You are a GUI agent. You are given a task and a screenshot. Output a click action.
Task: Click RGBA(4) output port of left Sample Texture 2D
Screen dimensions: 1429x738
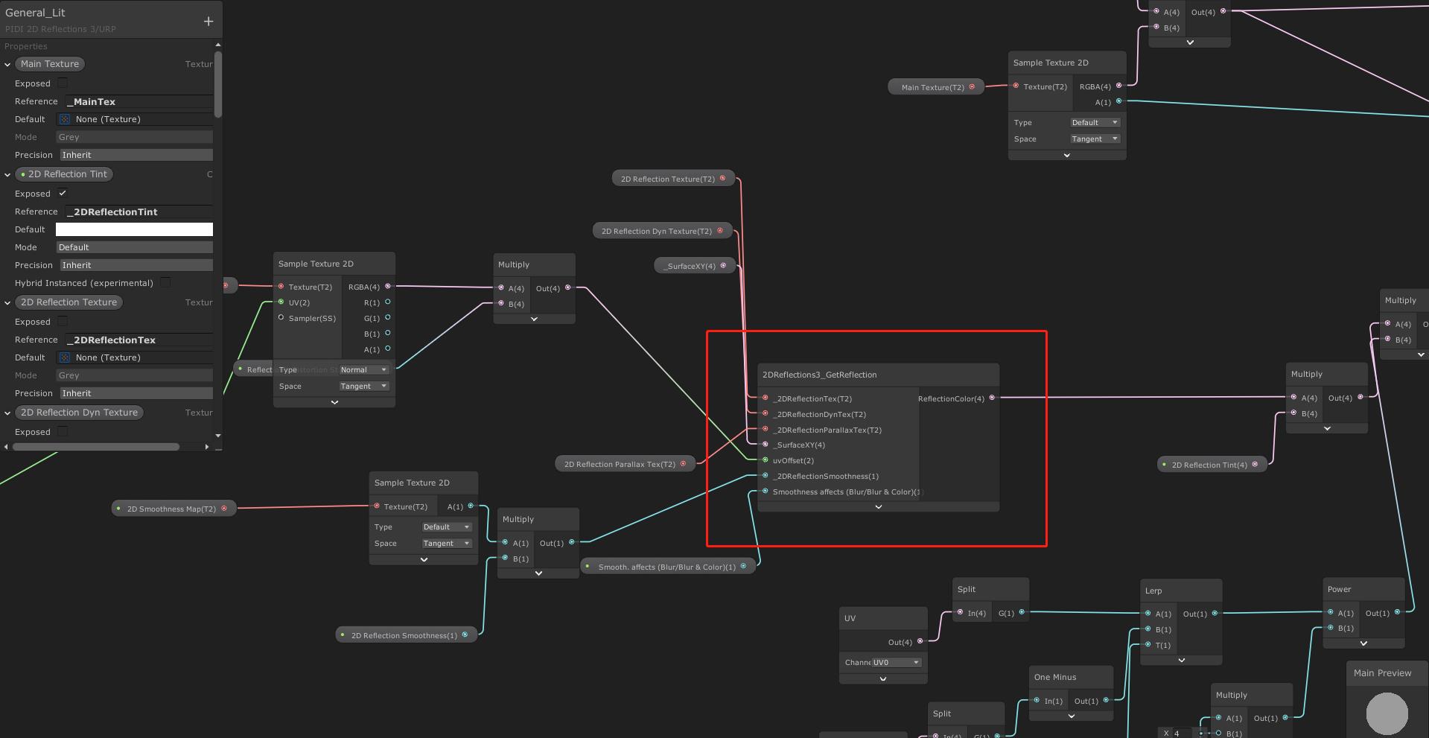[x=387, y=286]
